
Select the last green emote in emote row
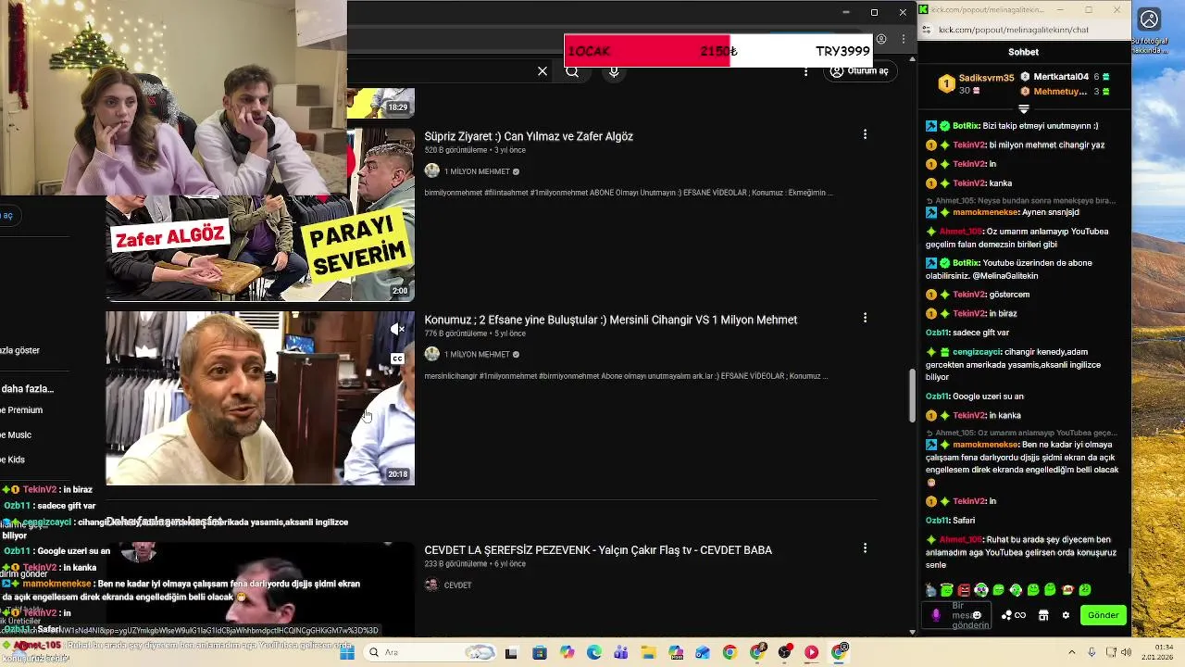tap(1084, 590)
